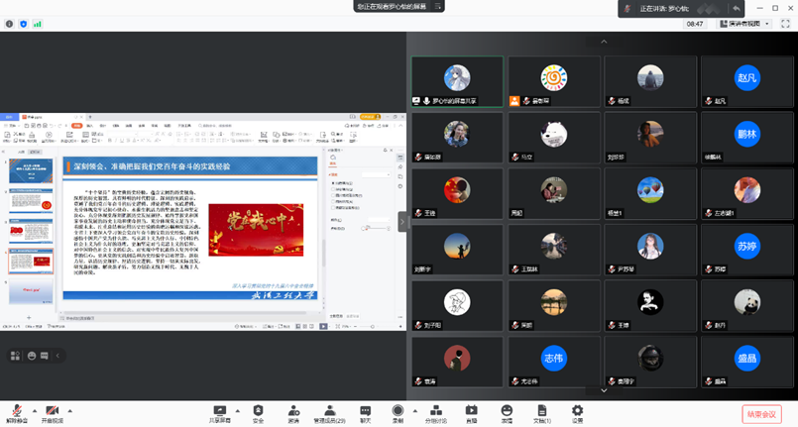Open the 聊天 chat panel
798x427 pixels.
[x=365, y=410]
